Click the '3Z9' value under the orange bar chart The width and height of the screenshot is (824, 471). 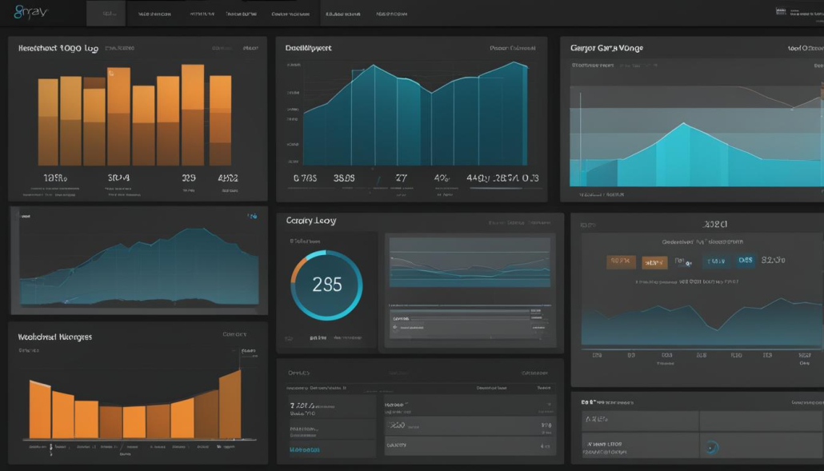pos(189,178)
